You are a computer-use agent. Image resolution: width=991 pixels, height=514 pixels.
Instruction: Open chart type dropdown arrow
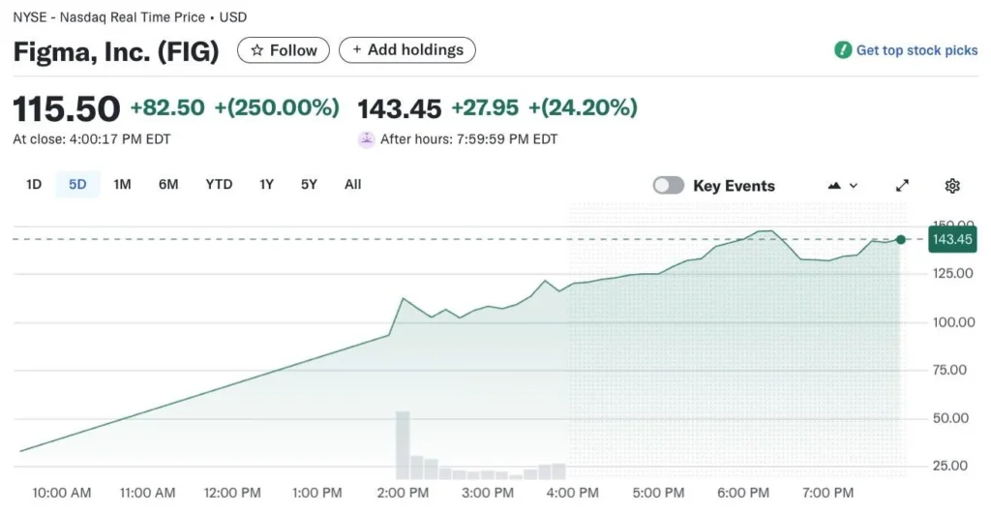click(x=854, y=186)
